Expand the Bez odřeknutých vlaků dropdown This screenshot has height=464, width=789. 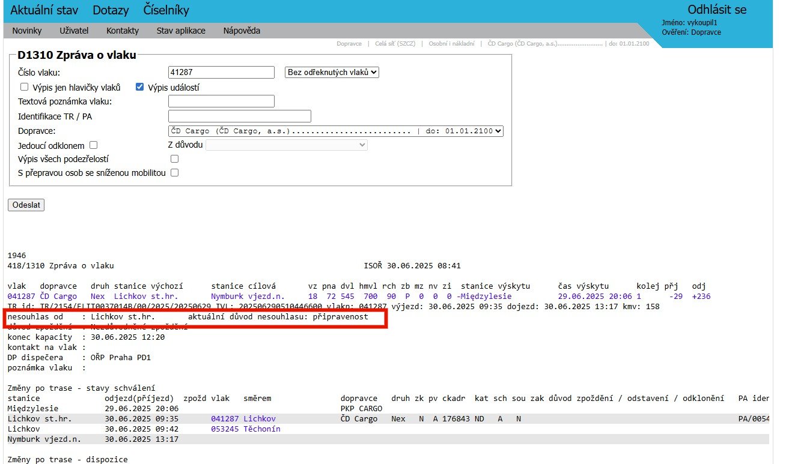331,72
